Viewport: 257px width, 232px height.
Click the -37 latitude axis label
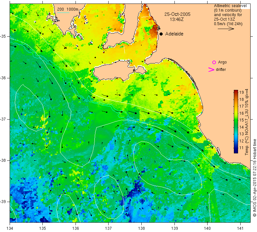[x=3, y=119]
